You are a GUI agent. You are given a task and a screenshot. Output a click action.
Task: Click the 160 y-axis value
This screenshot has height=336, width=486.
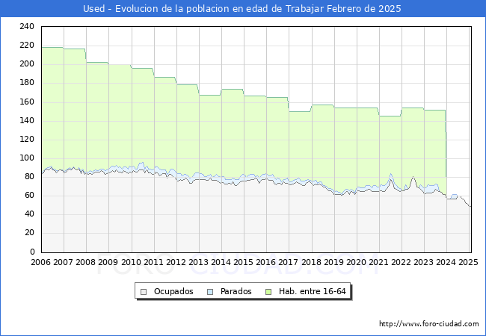point(27,102)
